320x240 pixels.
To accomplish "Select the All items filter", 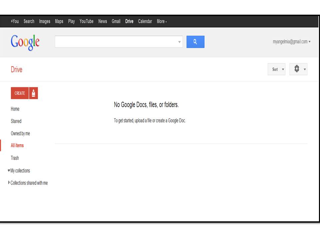I will (17, 145).
